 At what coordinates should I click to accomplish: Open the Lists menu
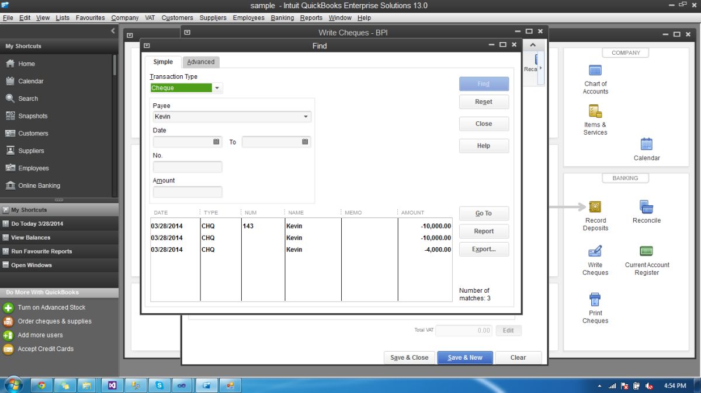pyautogui.click(x=63, y=18)
